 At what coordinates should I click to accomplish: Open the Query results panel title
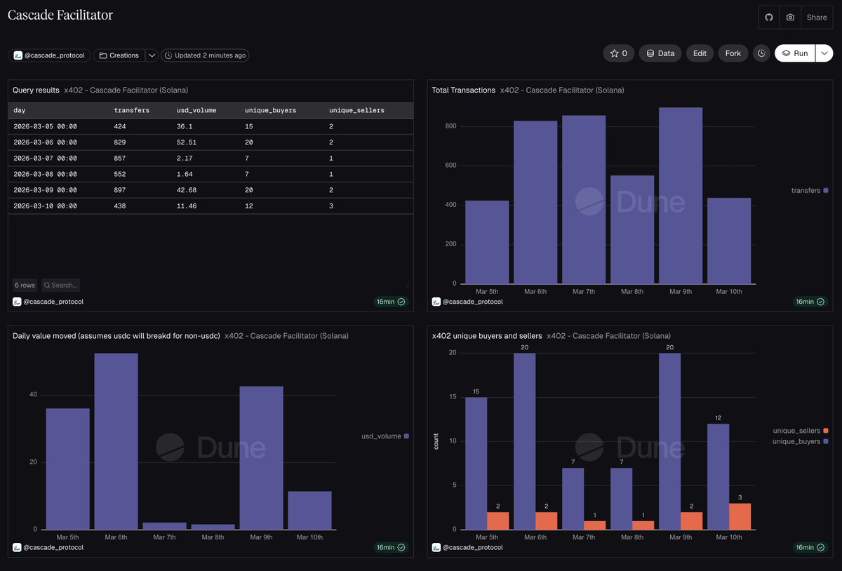[36, 90]
